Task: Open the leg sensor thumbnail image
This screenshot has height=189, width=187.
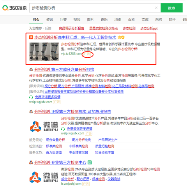Action: pos(44,51)
